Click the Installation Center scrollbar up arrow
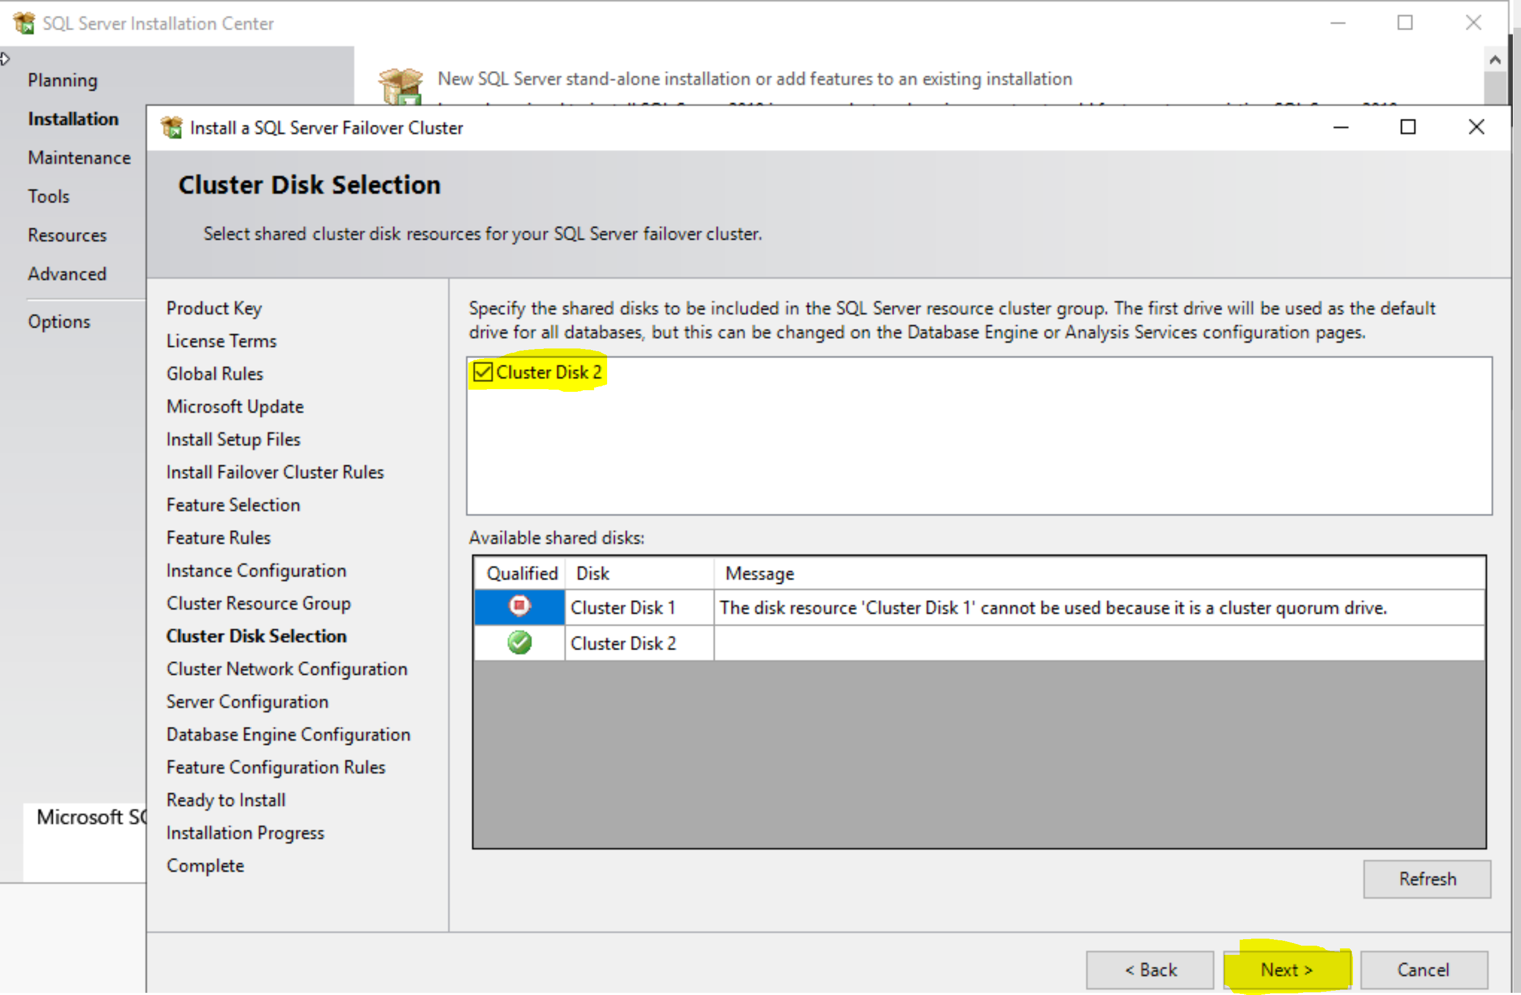This screenshot has width=1521, height=995. [1494, 60]
